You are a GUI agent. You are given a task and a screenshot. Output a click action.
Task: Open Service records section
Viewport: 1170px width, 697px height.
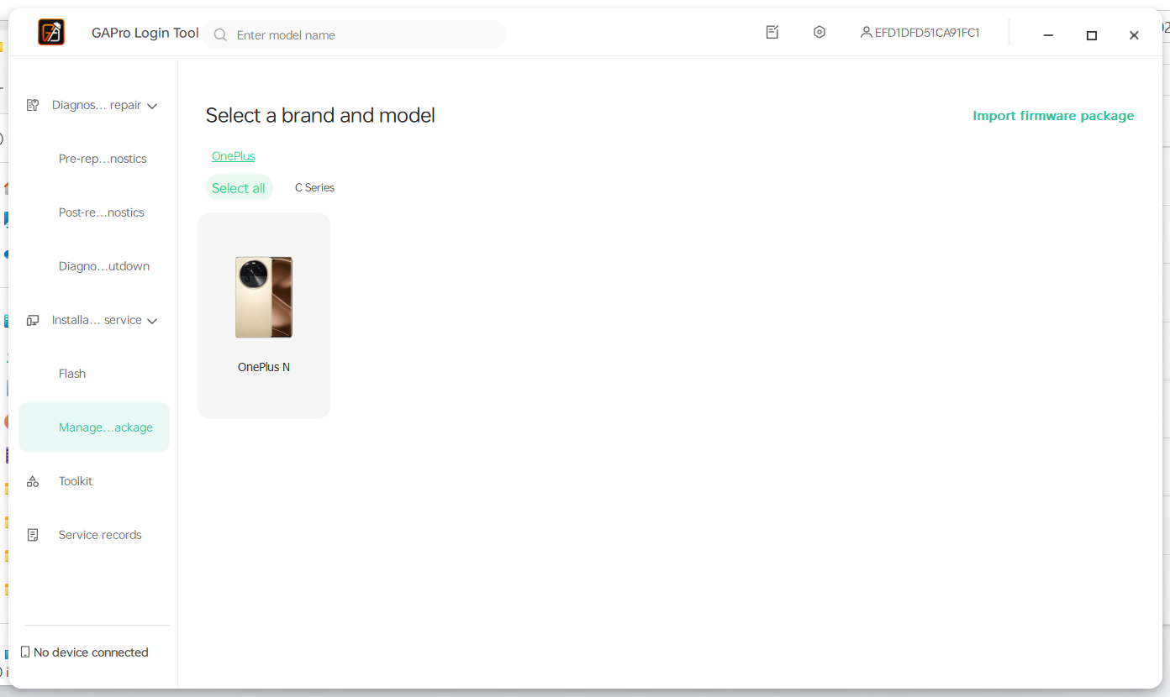point(100,535)
